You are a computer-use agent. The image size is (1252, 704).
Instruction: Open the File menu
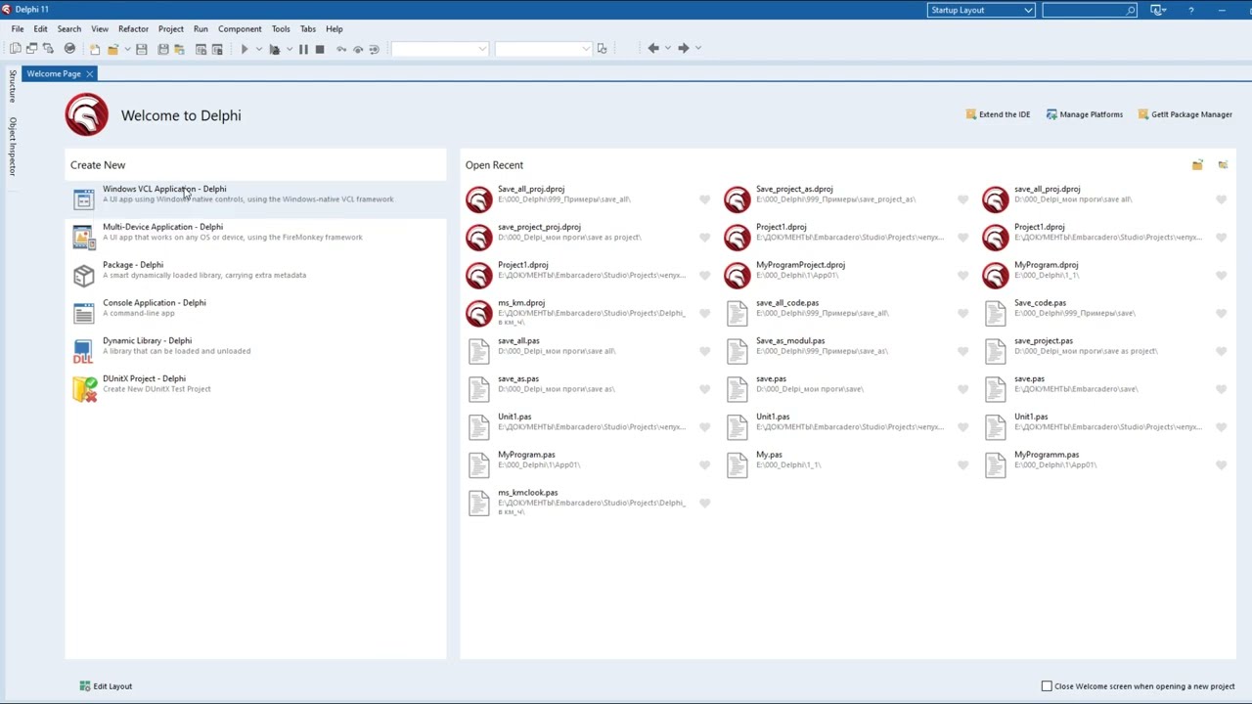[18, 29]
